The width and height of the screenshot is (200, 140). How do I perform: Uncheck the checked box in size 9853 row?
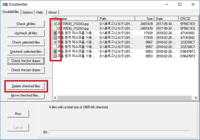[x=55, y=51]
